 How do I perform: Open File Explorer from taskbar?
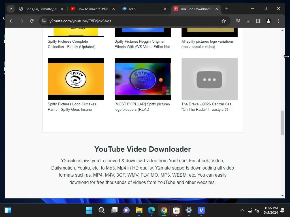pyautogui.click(x=139, y=210)
